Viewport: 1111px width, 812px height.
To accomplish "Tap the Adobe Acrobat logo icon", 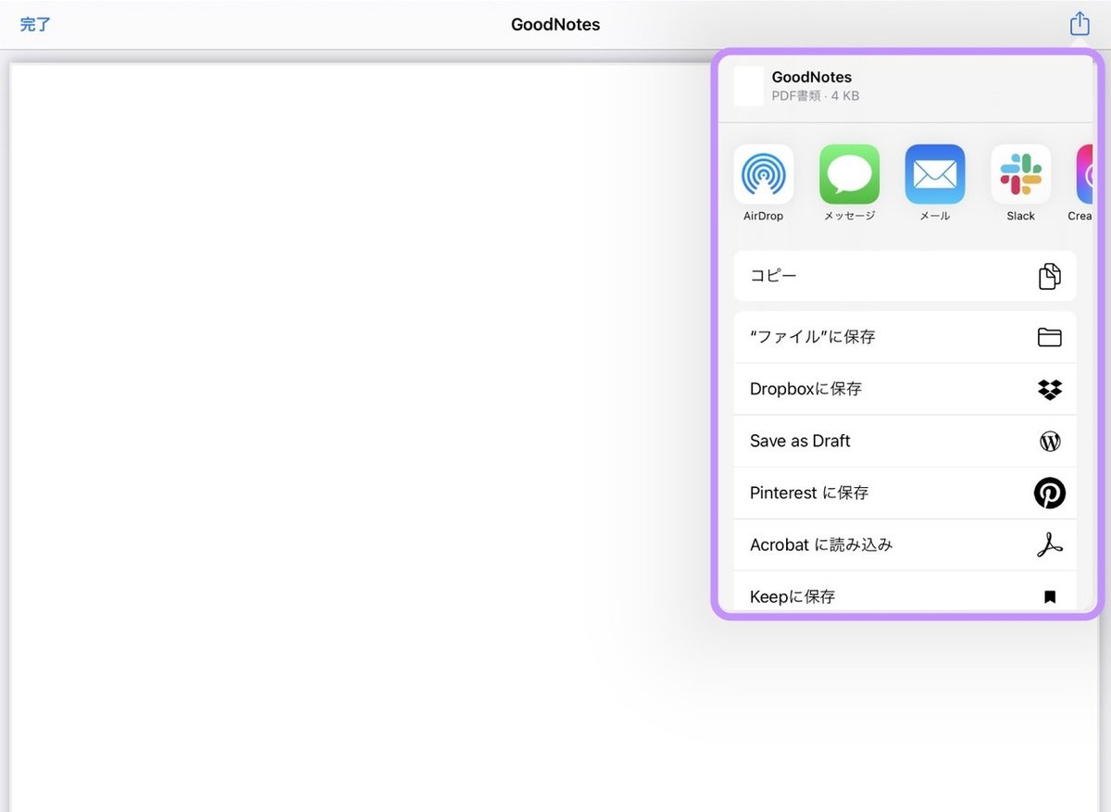I will (1049, 545).
